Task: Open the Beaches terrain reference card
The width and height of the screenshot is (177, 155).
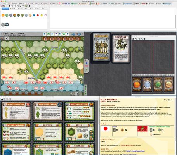Action: 48,132
